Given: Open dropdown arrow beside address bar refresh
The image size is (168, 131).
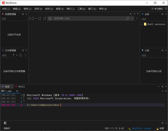Looking at the screenshot, I should coord(132,18).
